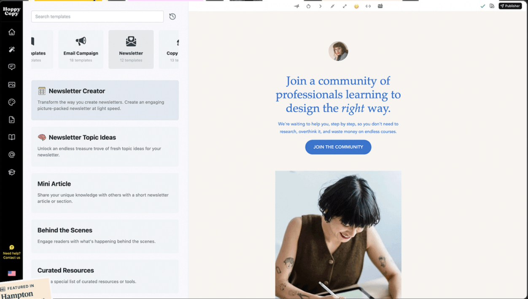Open the Home page in the sidebar
Image resolution: width=528 pixels, height=299 pixels.
point(12,32)
